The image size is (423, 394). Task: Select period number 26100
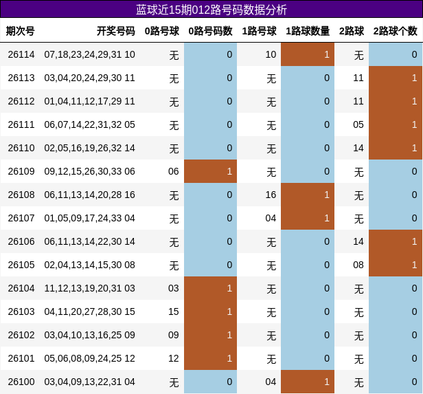tap(21, 382)
